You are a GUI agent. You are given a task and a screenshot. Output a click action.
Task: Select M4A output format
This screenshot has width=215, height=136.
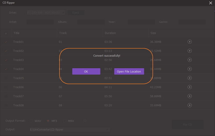65,121
